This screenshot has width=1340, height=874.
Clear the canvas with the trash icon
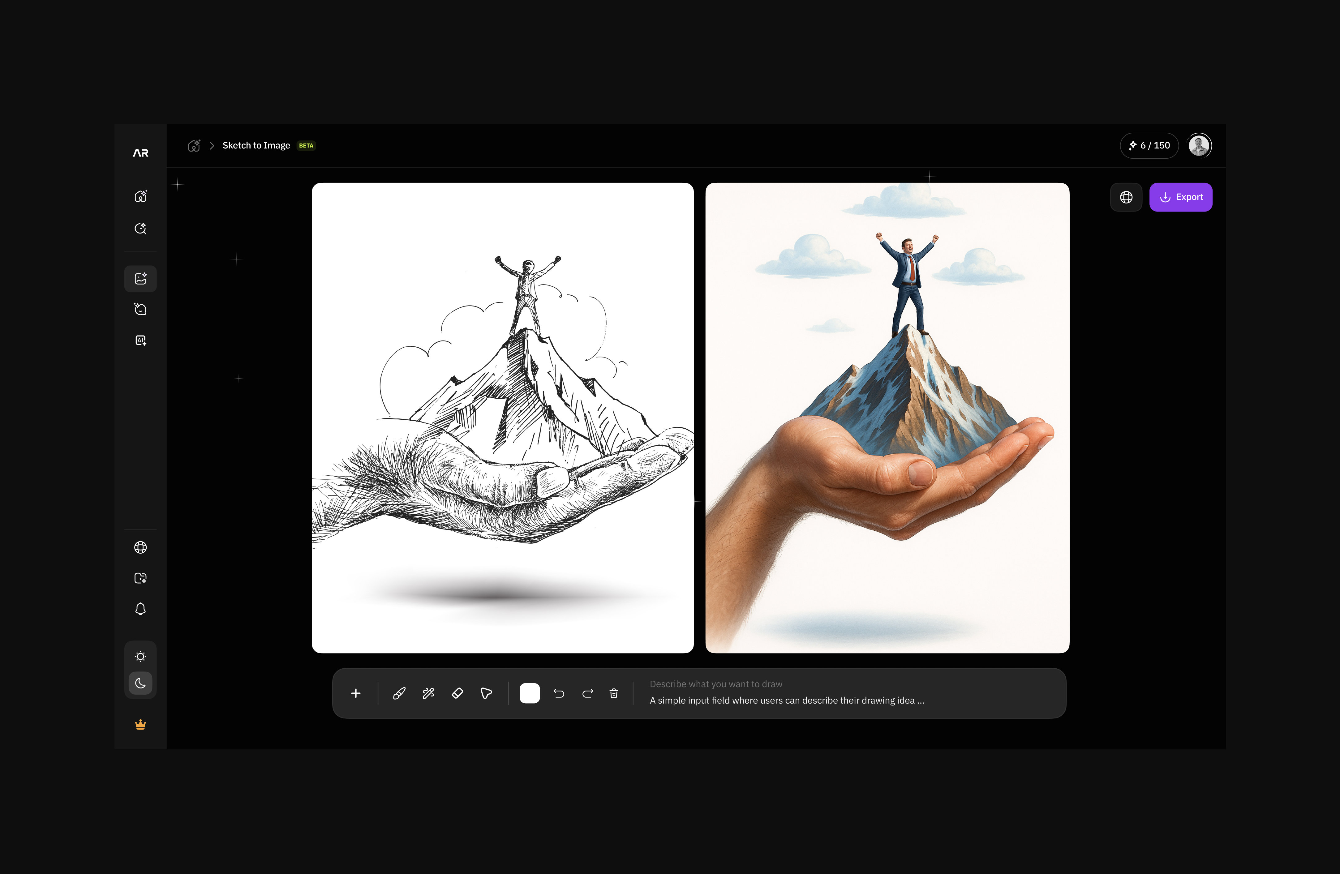pyautogui.click(x=614, y=693)
